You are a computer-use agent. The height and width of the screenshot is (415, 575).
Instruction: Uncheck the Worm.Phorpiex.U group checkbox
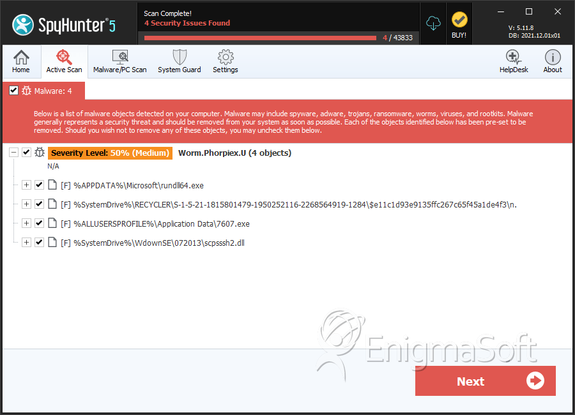tap(26, 152)
